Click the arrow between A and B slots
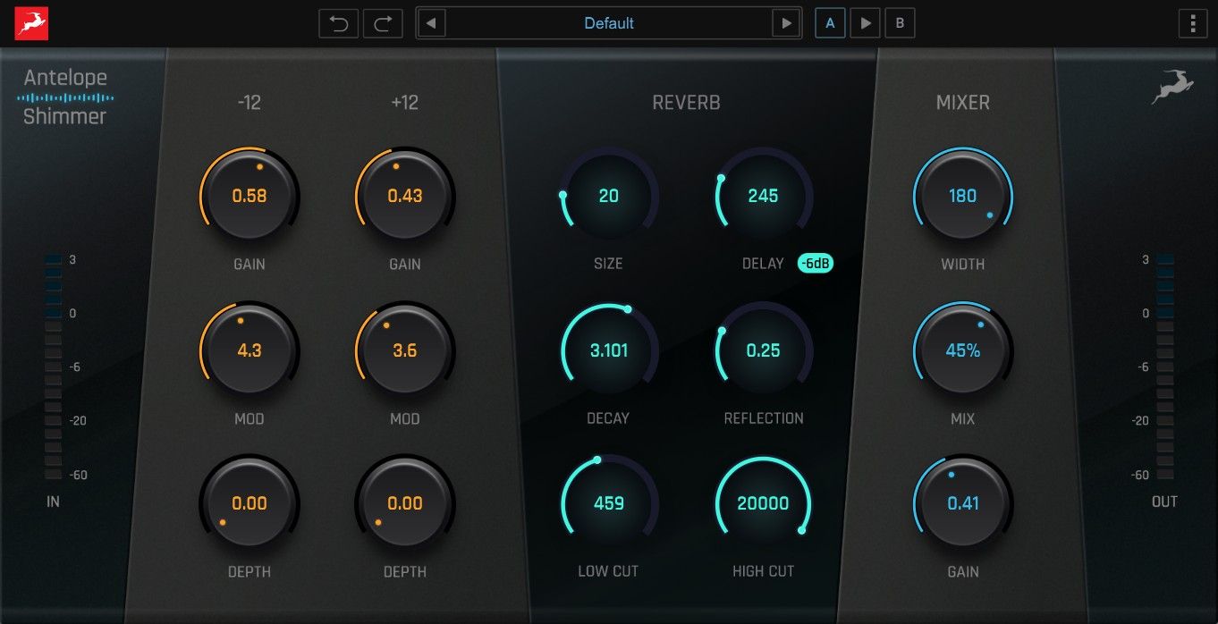The image size is (1218, 624). coord(864,23)
